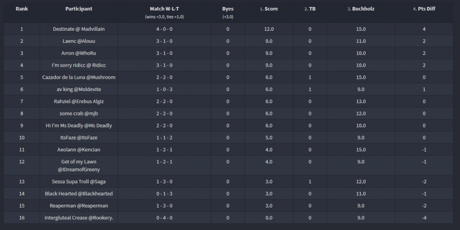Click the Byes column header

[228, 9]
